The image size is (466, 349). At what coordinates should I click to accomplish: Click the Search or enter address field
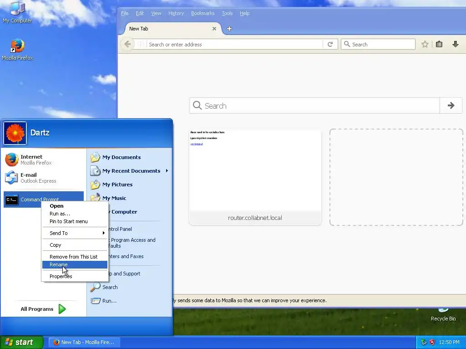tap(235, 45)
